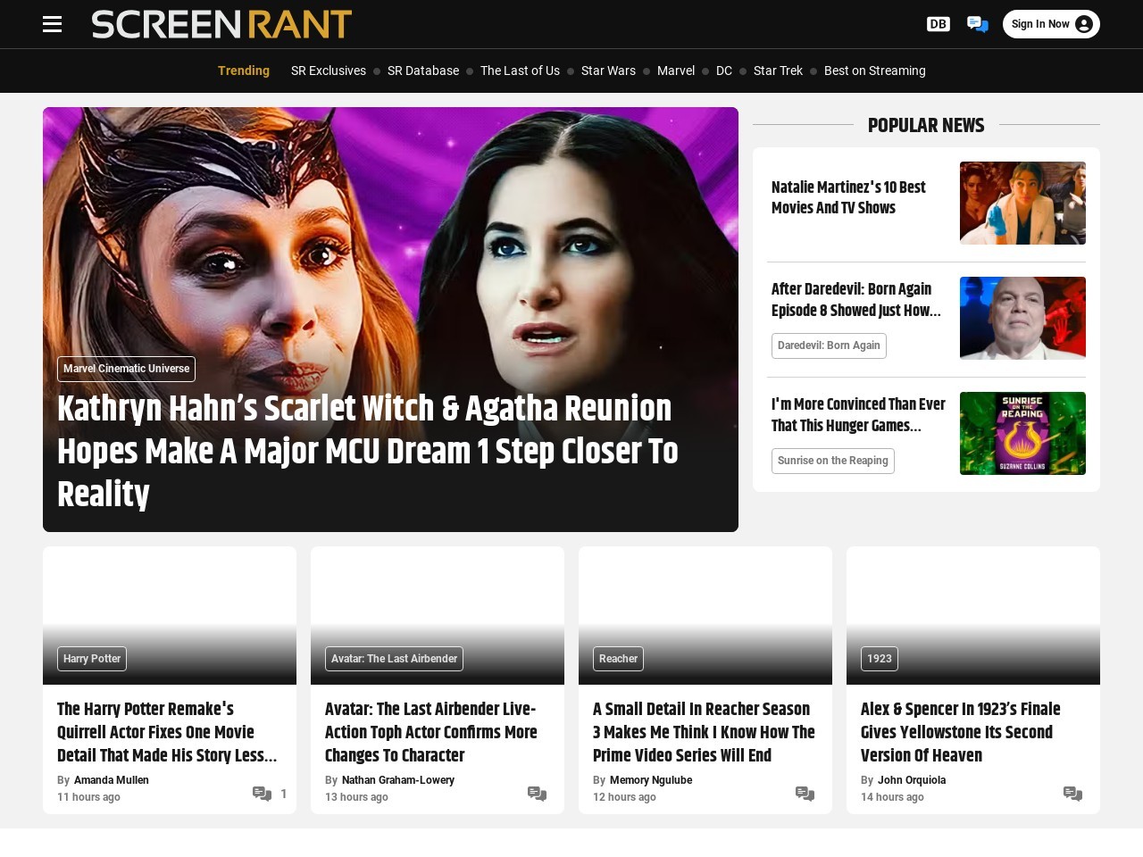
Task: Open the DB database icon
Action: coord(938,24)
